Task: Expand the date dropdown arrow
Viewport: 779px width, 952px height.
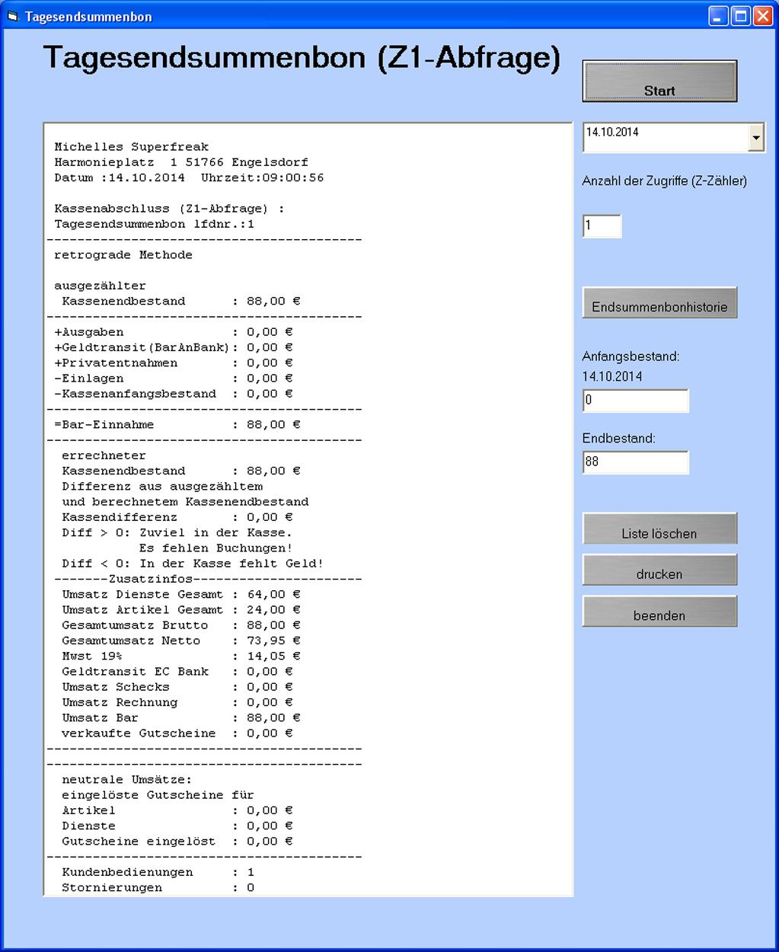Action: pos(756,139)
